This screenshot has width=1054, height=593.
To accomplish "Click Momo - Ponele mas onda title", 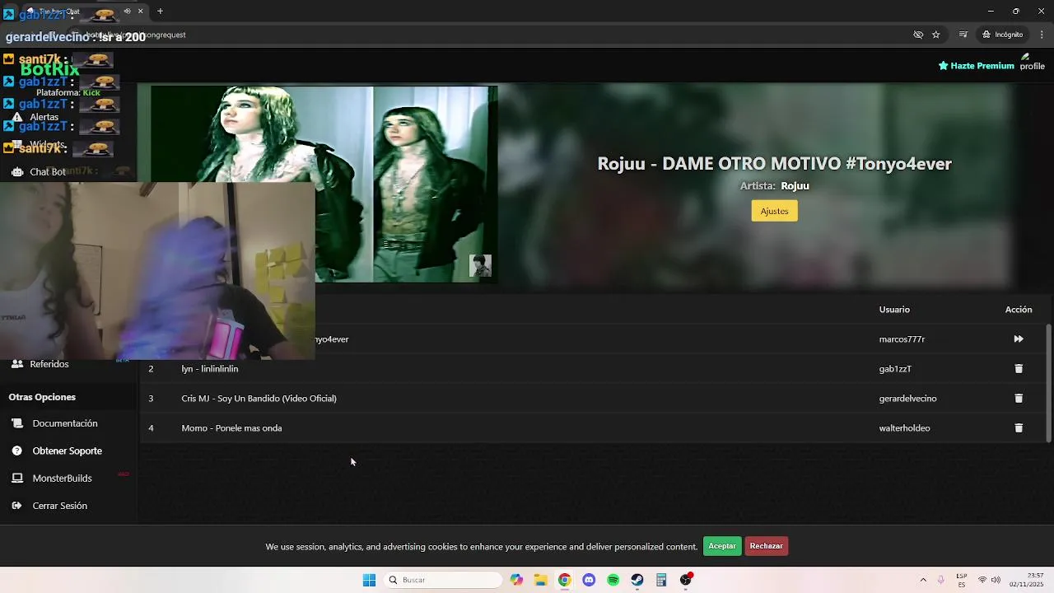I will pyautogui.click(x=231, y=428).
